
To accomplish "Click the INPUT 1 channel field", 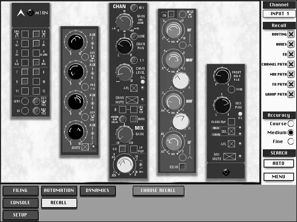I will (x=279, y=14).
